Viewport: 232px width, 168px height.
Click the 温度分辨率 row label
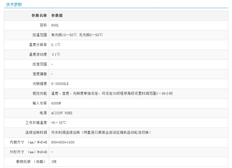click(x=38, y=45)
